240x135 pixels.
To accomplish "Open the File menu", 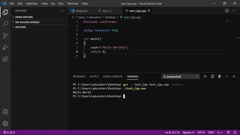I will (x=12, y=3).
